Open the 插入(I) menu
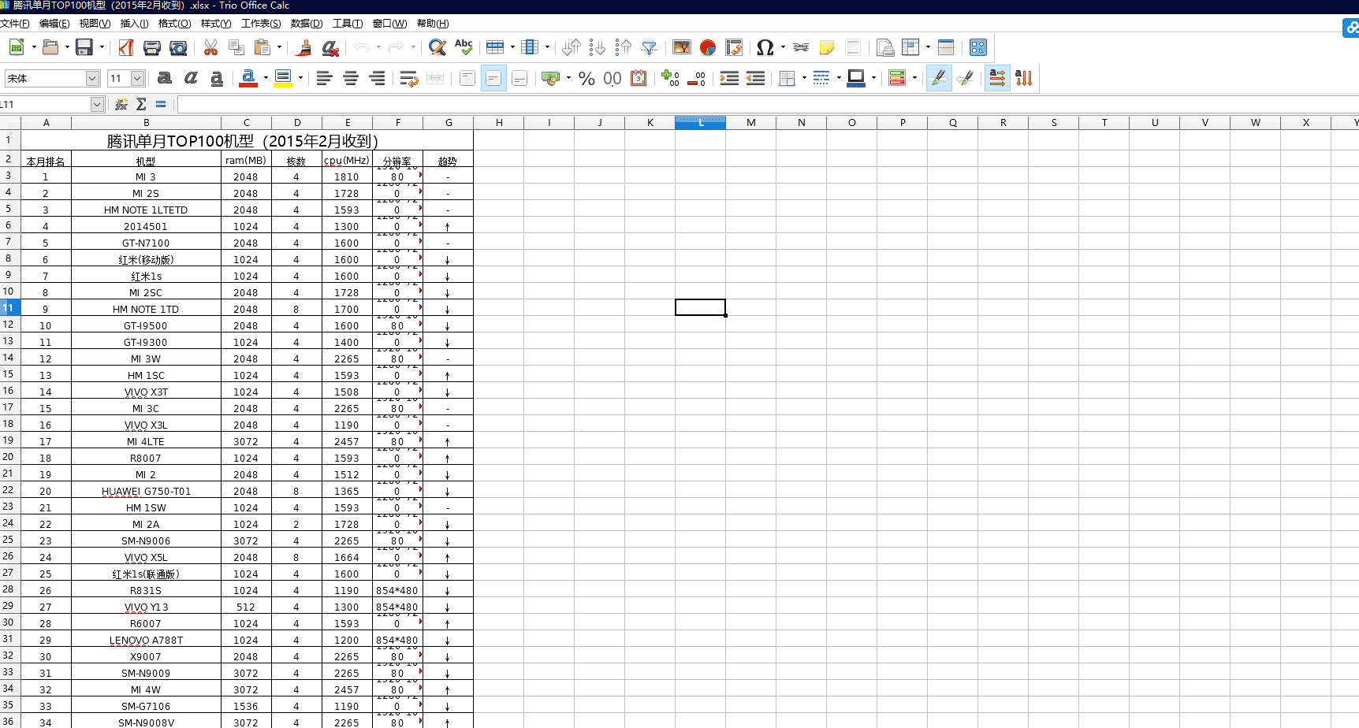The width and height of the screenshot is (1359, 728). [134, 24]
